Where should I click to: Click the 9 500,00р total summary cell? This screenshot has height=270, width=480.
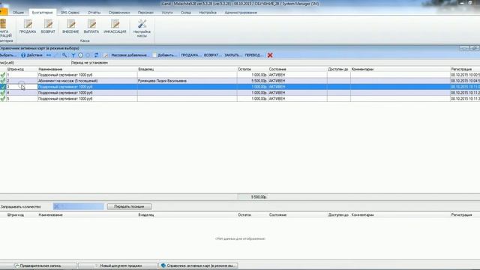pos(253,196)
